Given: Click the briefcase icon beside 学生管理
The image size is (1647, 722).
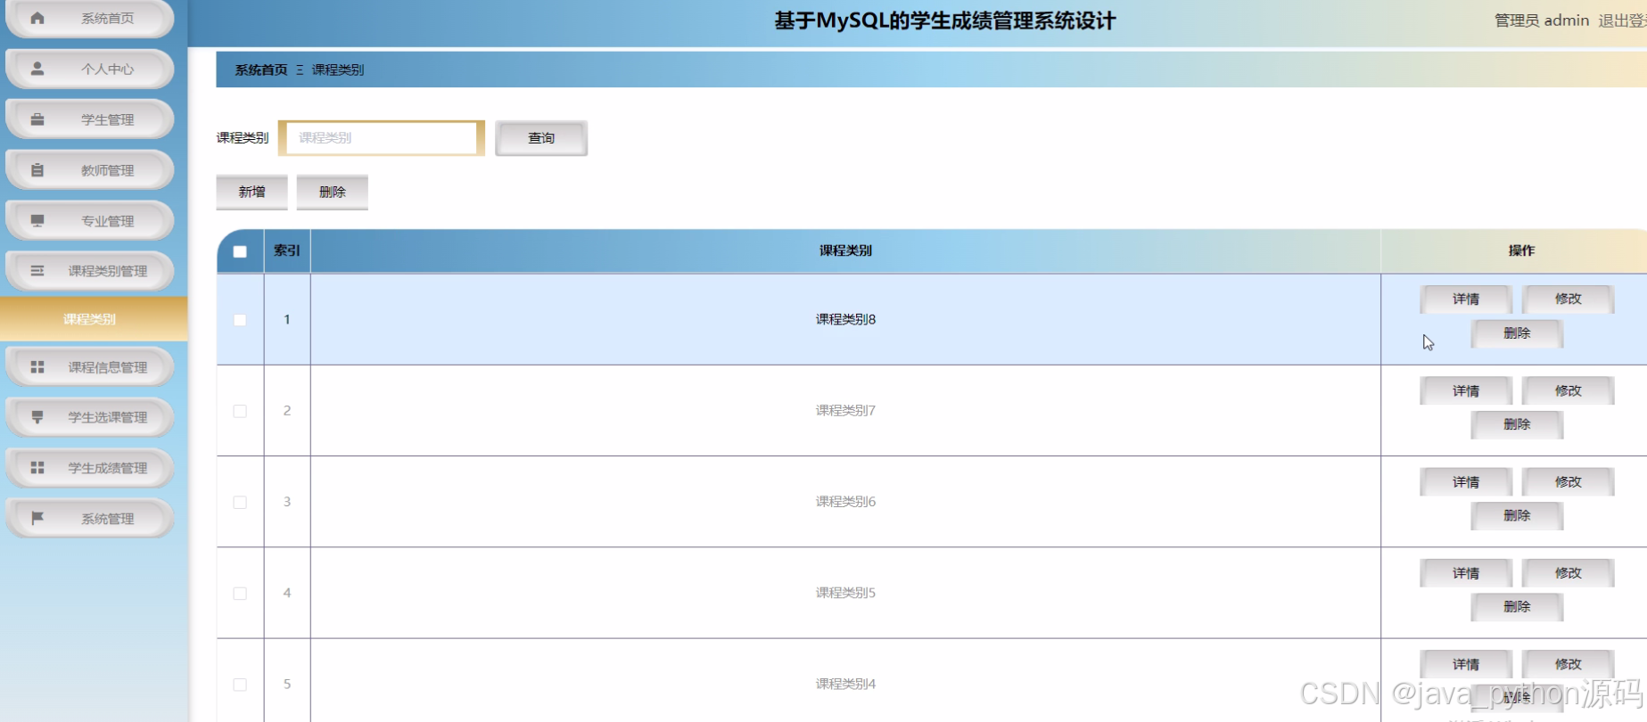Looking at the screenshot, I should tap(37, 119).
